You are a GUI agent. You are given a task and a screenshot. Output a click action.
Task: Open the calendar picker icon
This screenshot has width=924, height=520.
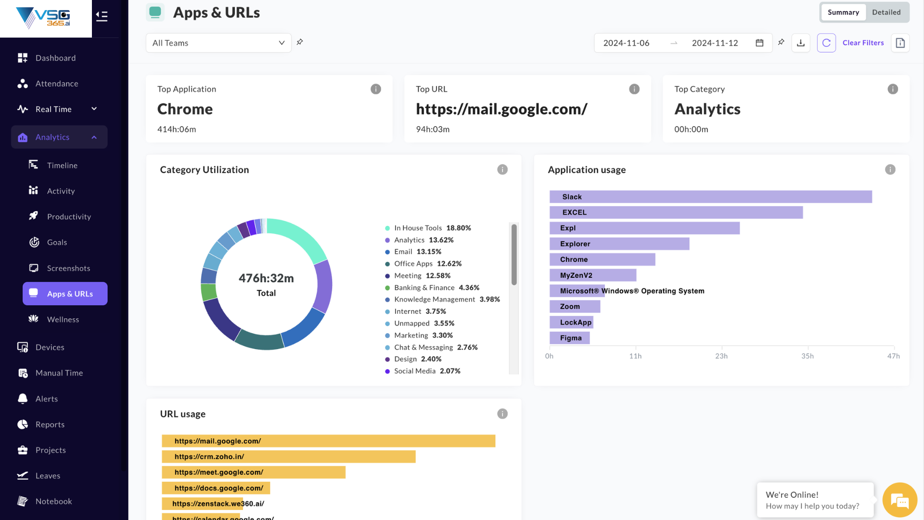[759, 43]
